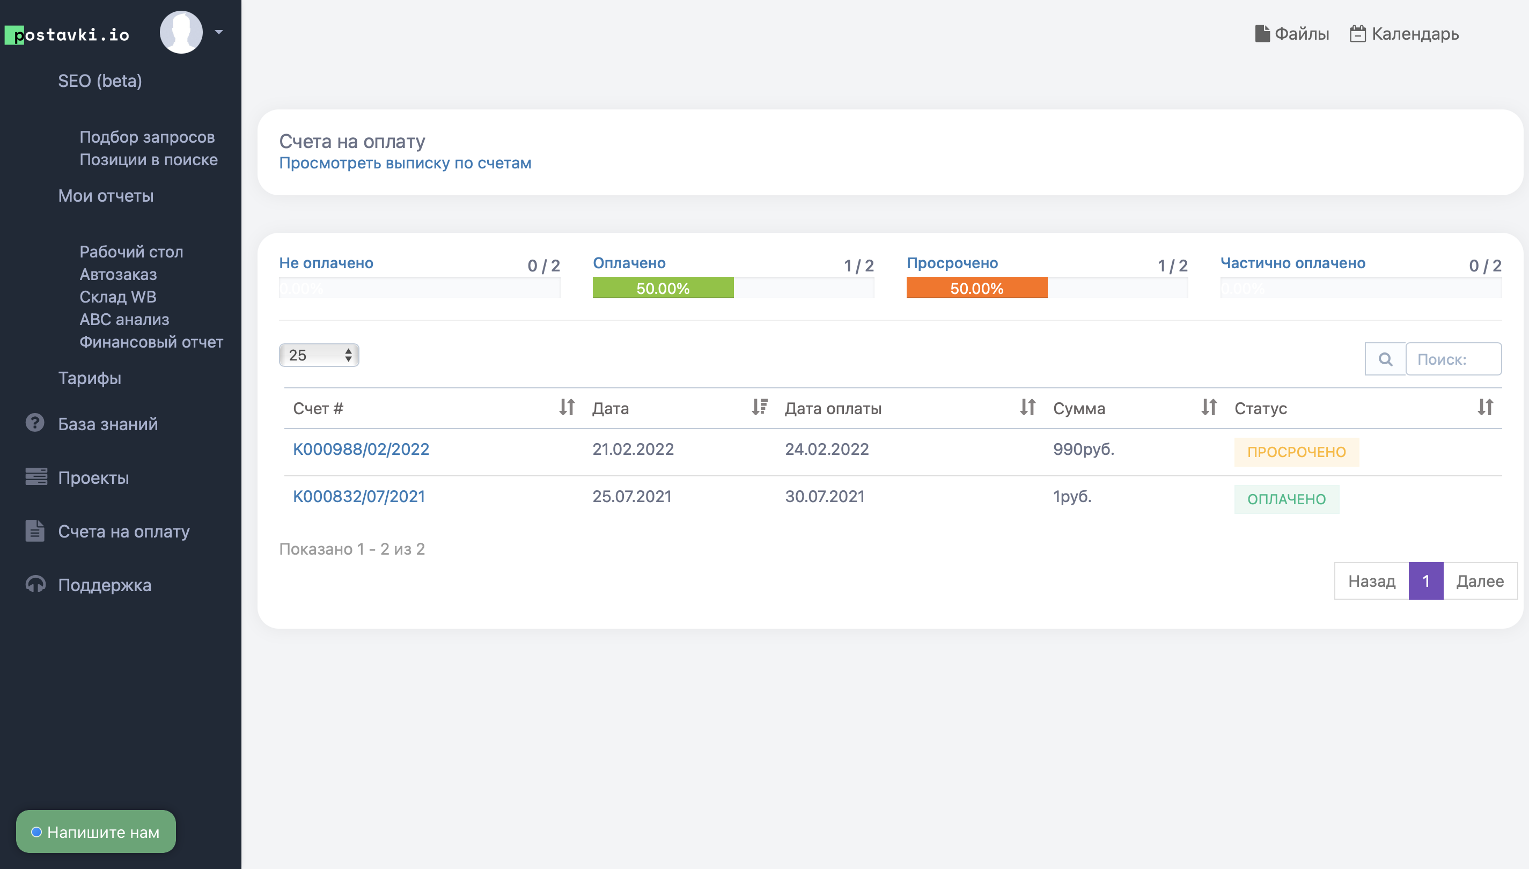Expand the user profile dropdown arrow
Image resolution: width=1529 pixels, height=869 pixels.
pos(219,32)
